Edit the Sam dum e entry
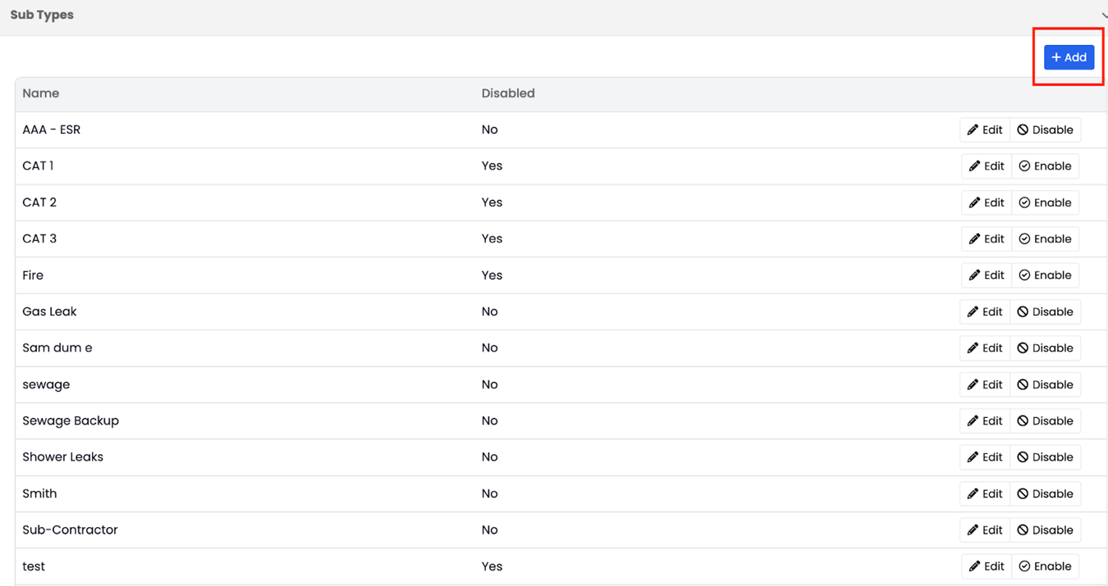1108x586 pixels. pos(985,348)
